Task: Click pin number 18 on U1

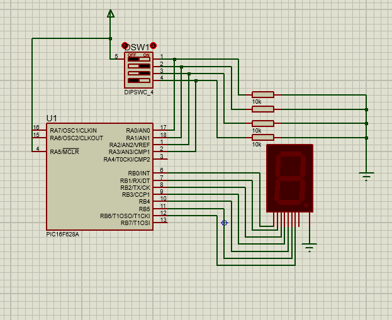Action: point(163,135)
